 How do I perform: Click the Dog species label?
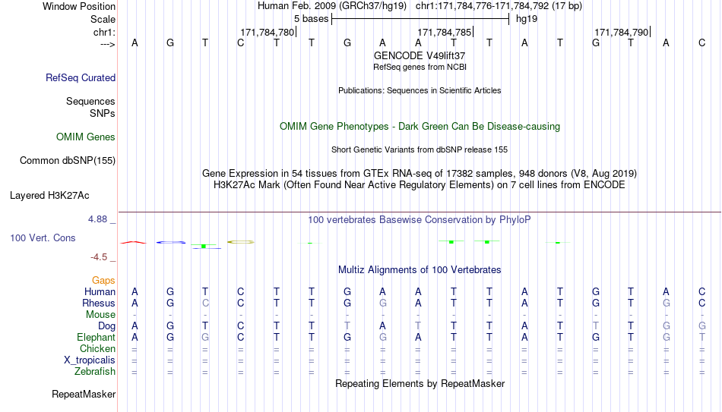pos(106,326)
